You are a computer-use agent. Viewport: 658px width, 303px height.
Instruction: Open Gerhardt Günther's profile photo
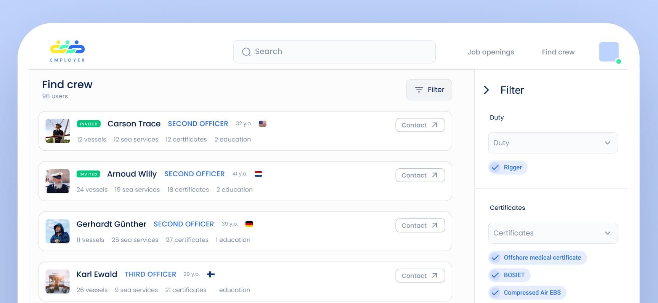pyautogui.click(x=58, y=231)
